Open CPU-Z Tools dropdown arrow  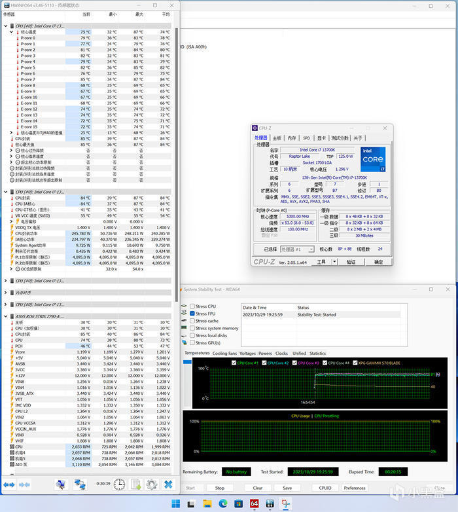(x=333, y=262)
